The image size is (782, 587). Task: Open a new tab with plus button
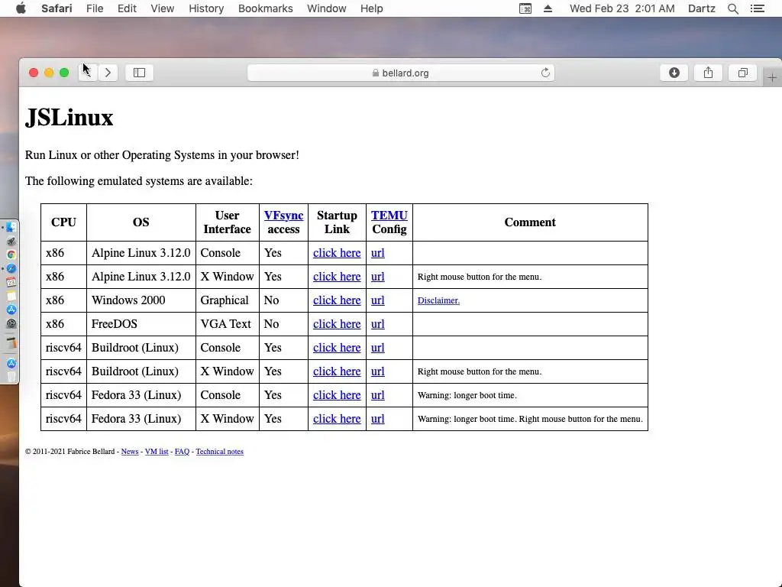click(772, 77)
